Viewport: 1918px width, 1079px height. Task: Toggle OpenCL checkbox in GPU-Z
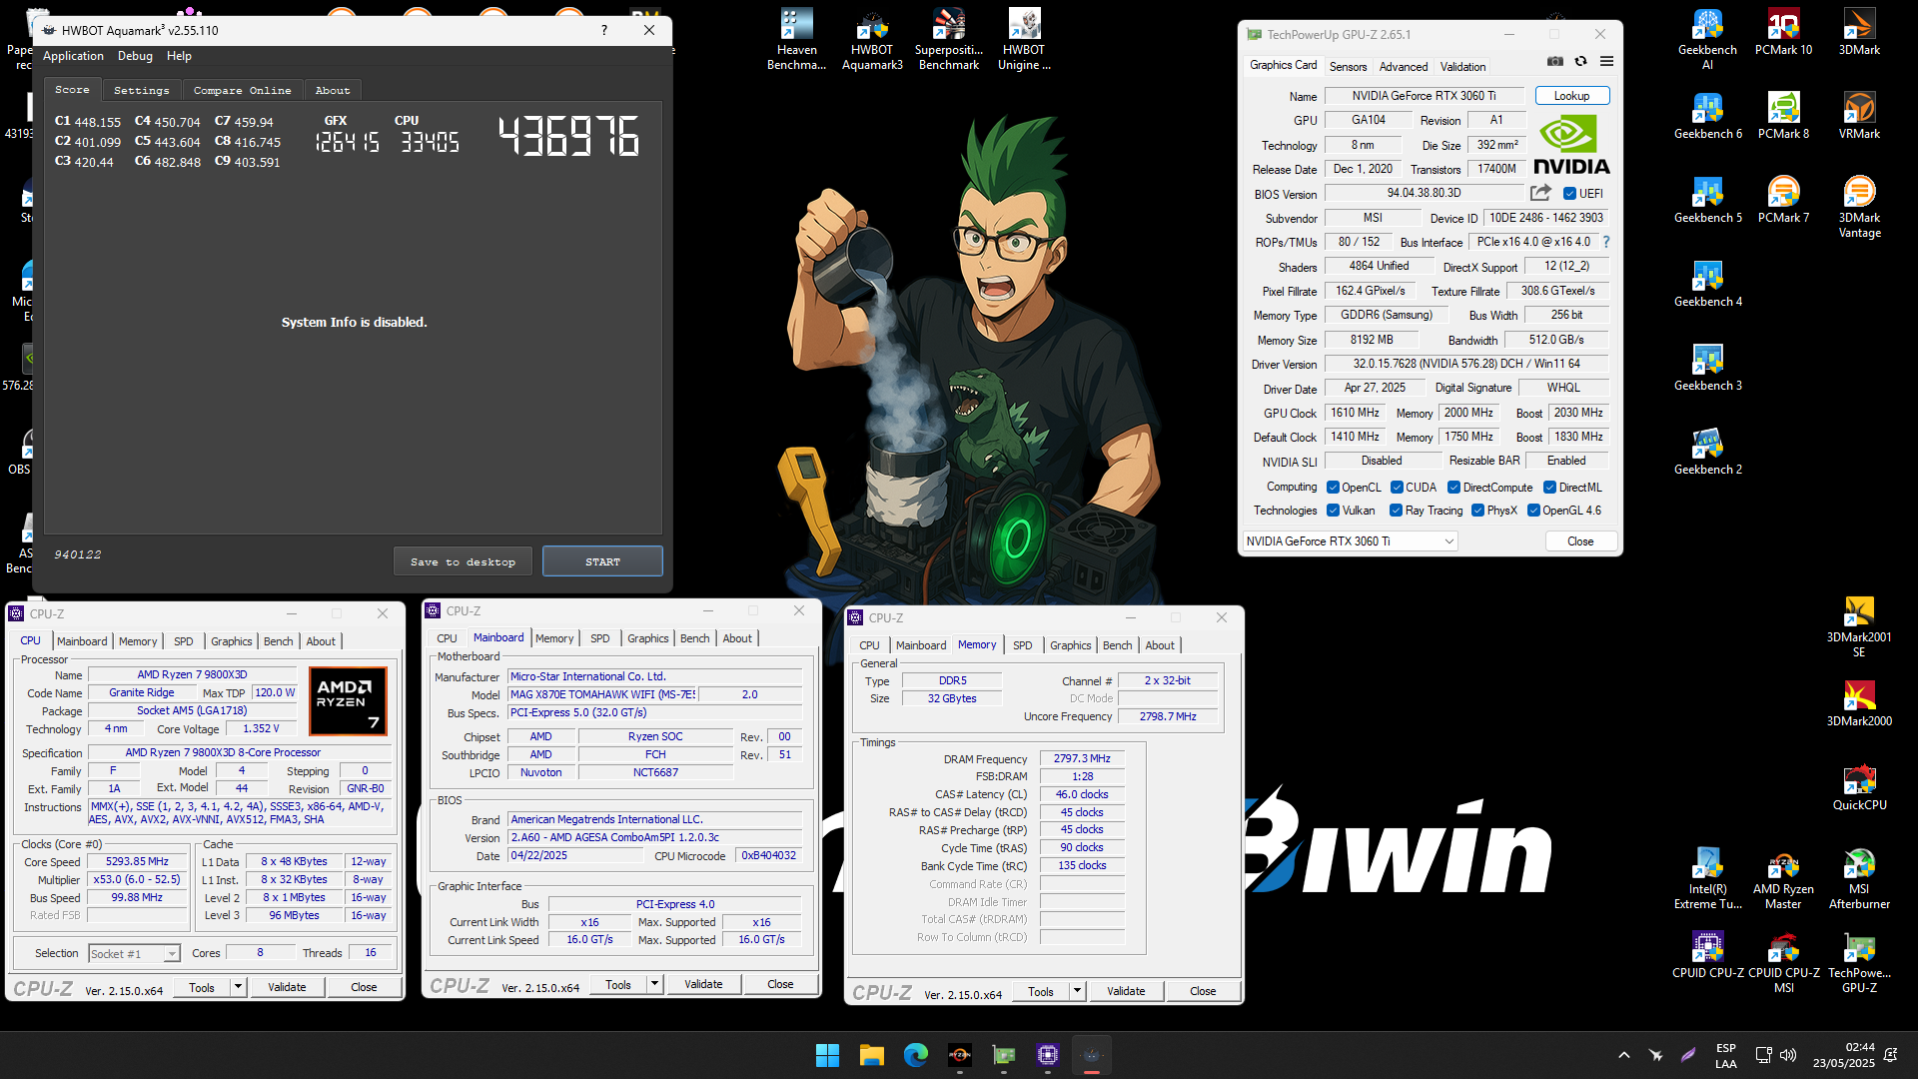(x=1333, y=488)
